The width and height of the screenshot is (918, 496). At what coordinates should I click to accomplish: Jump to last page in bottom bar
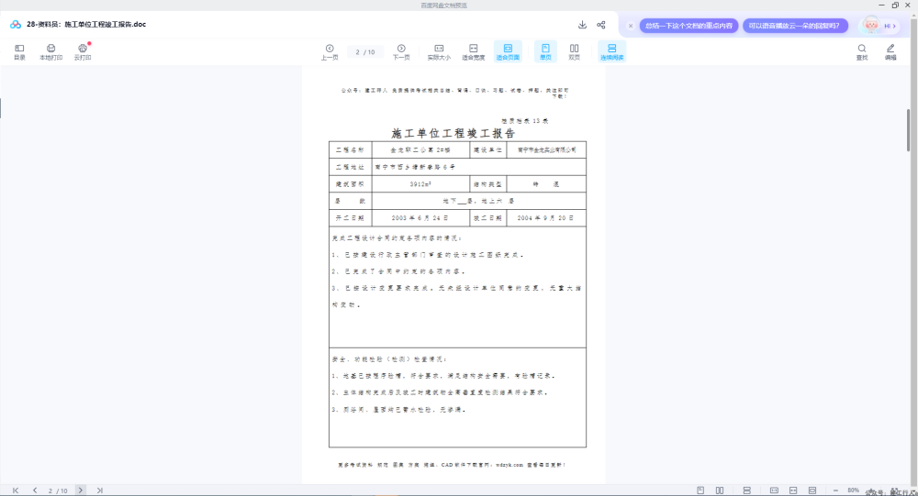pyautogui.click(x=99, y=490)
